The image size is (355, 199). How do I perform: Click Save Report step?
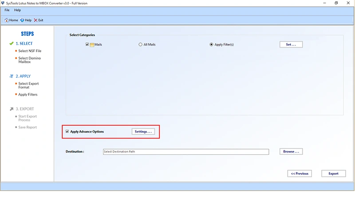pos(28,127)
